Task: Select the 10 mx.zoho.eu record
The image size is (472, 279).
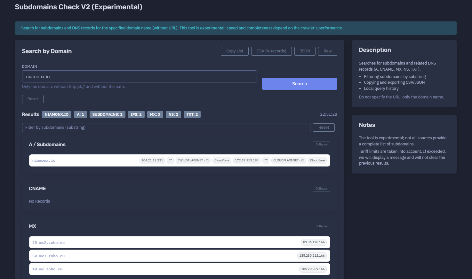Action: (x=180, y=269)
